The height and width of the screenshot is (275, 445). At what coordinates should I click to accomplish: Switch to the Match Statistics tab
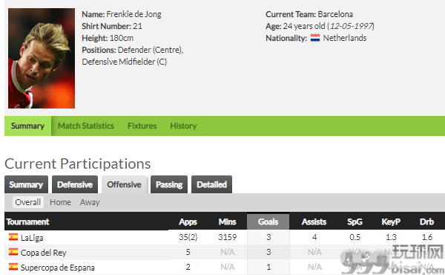click(86, 126)
